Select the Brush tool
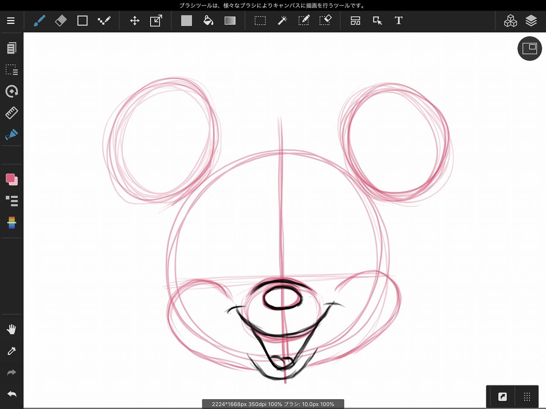Image resolution: width=546 pixels, height=409 pixels. pyautogui.click(x=39, y=20)
